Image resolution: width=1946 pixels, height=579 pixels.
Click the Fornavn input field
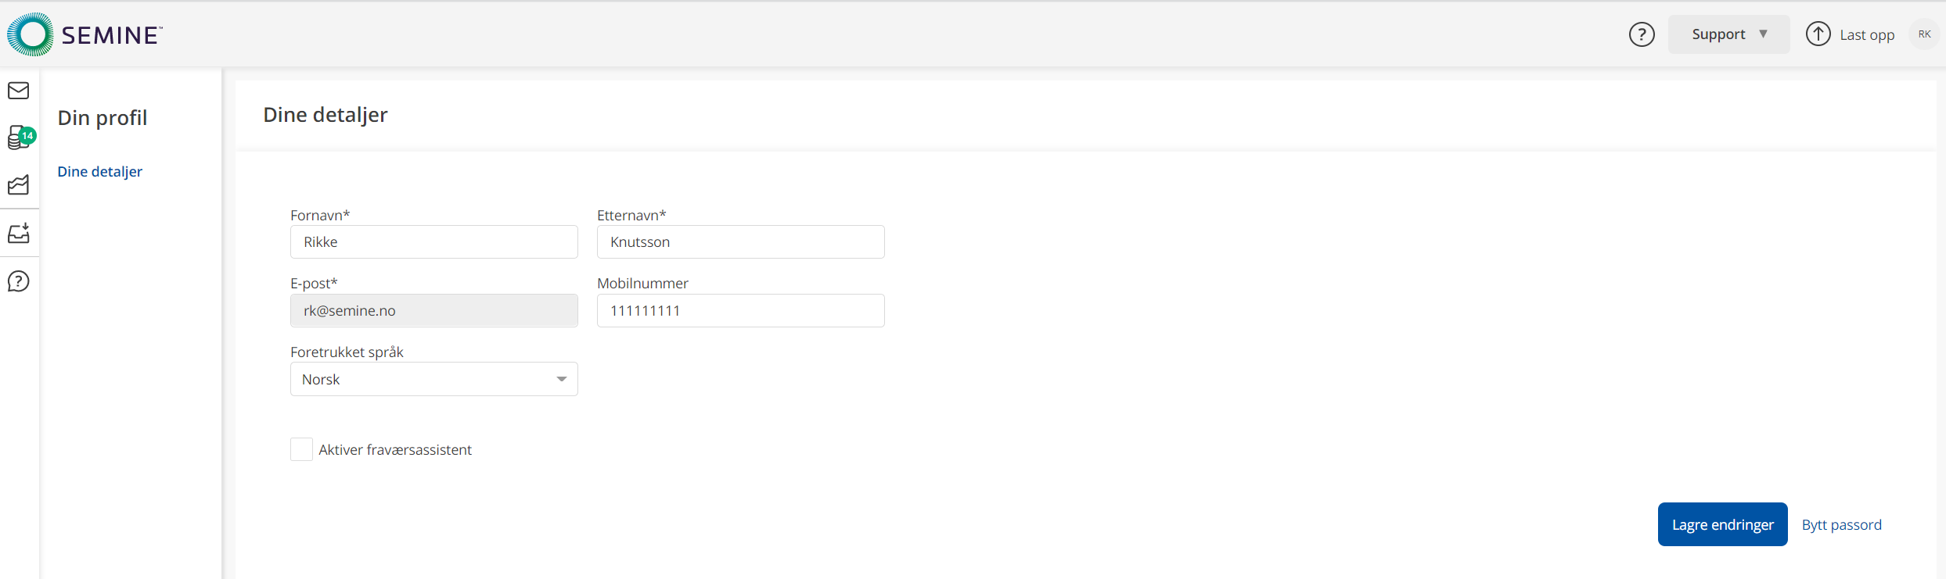click(x=433, y=242)
